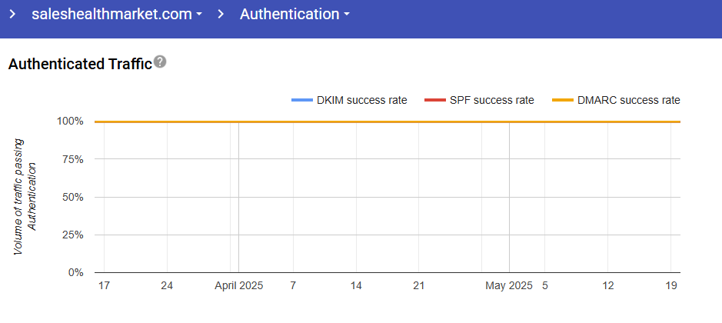Expand the Authentication section dropdown
The width and height of the screenshot is (722, 323).
pyautogui.click(x=294, y=14)
